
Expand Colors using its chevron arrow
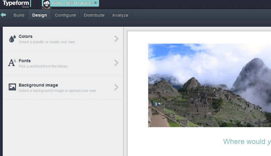click(116, 39)
